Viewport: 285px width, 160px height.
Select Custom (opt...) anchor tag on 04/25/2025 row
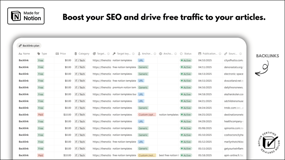pyautogui.click(x=147, y=115)
